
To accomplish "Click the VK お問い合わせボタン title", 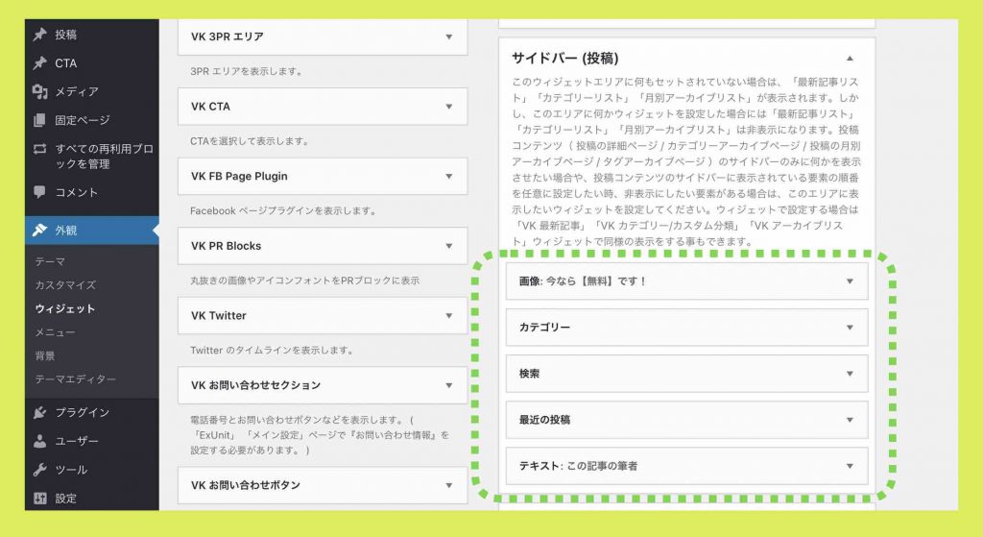I will (245, 485).
